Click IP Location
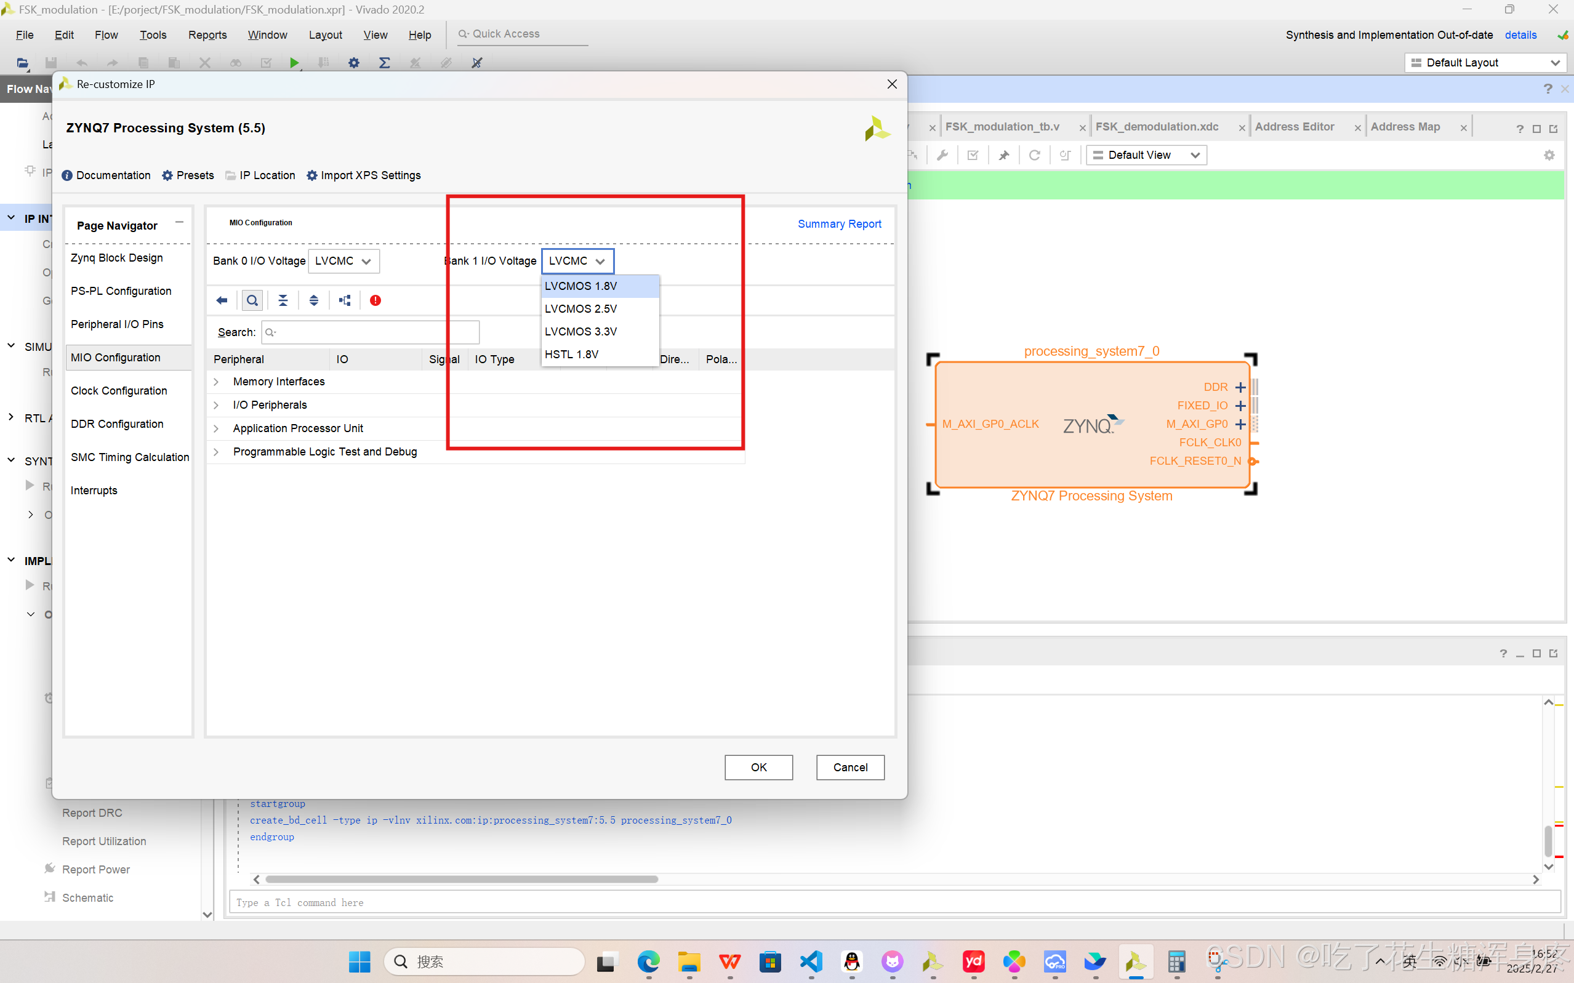The image size is (1574, 983). point(260,175)
